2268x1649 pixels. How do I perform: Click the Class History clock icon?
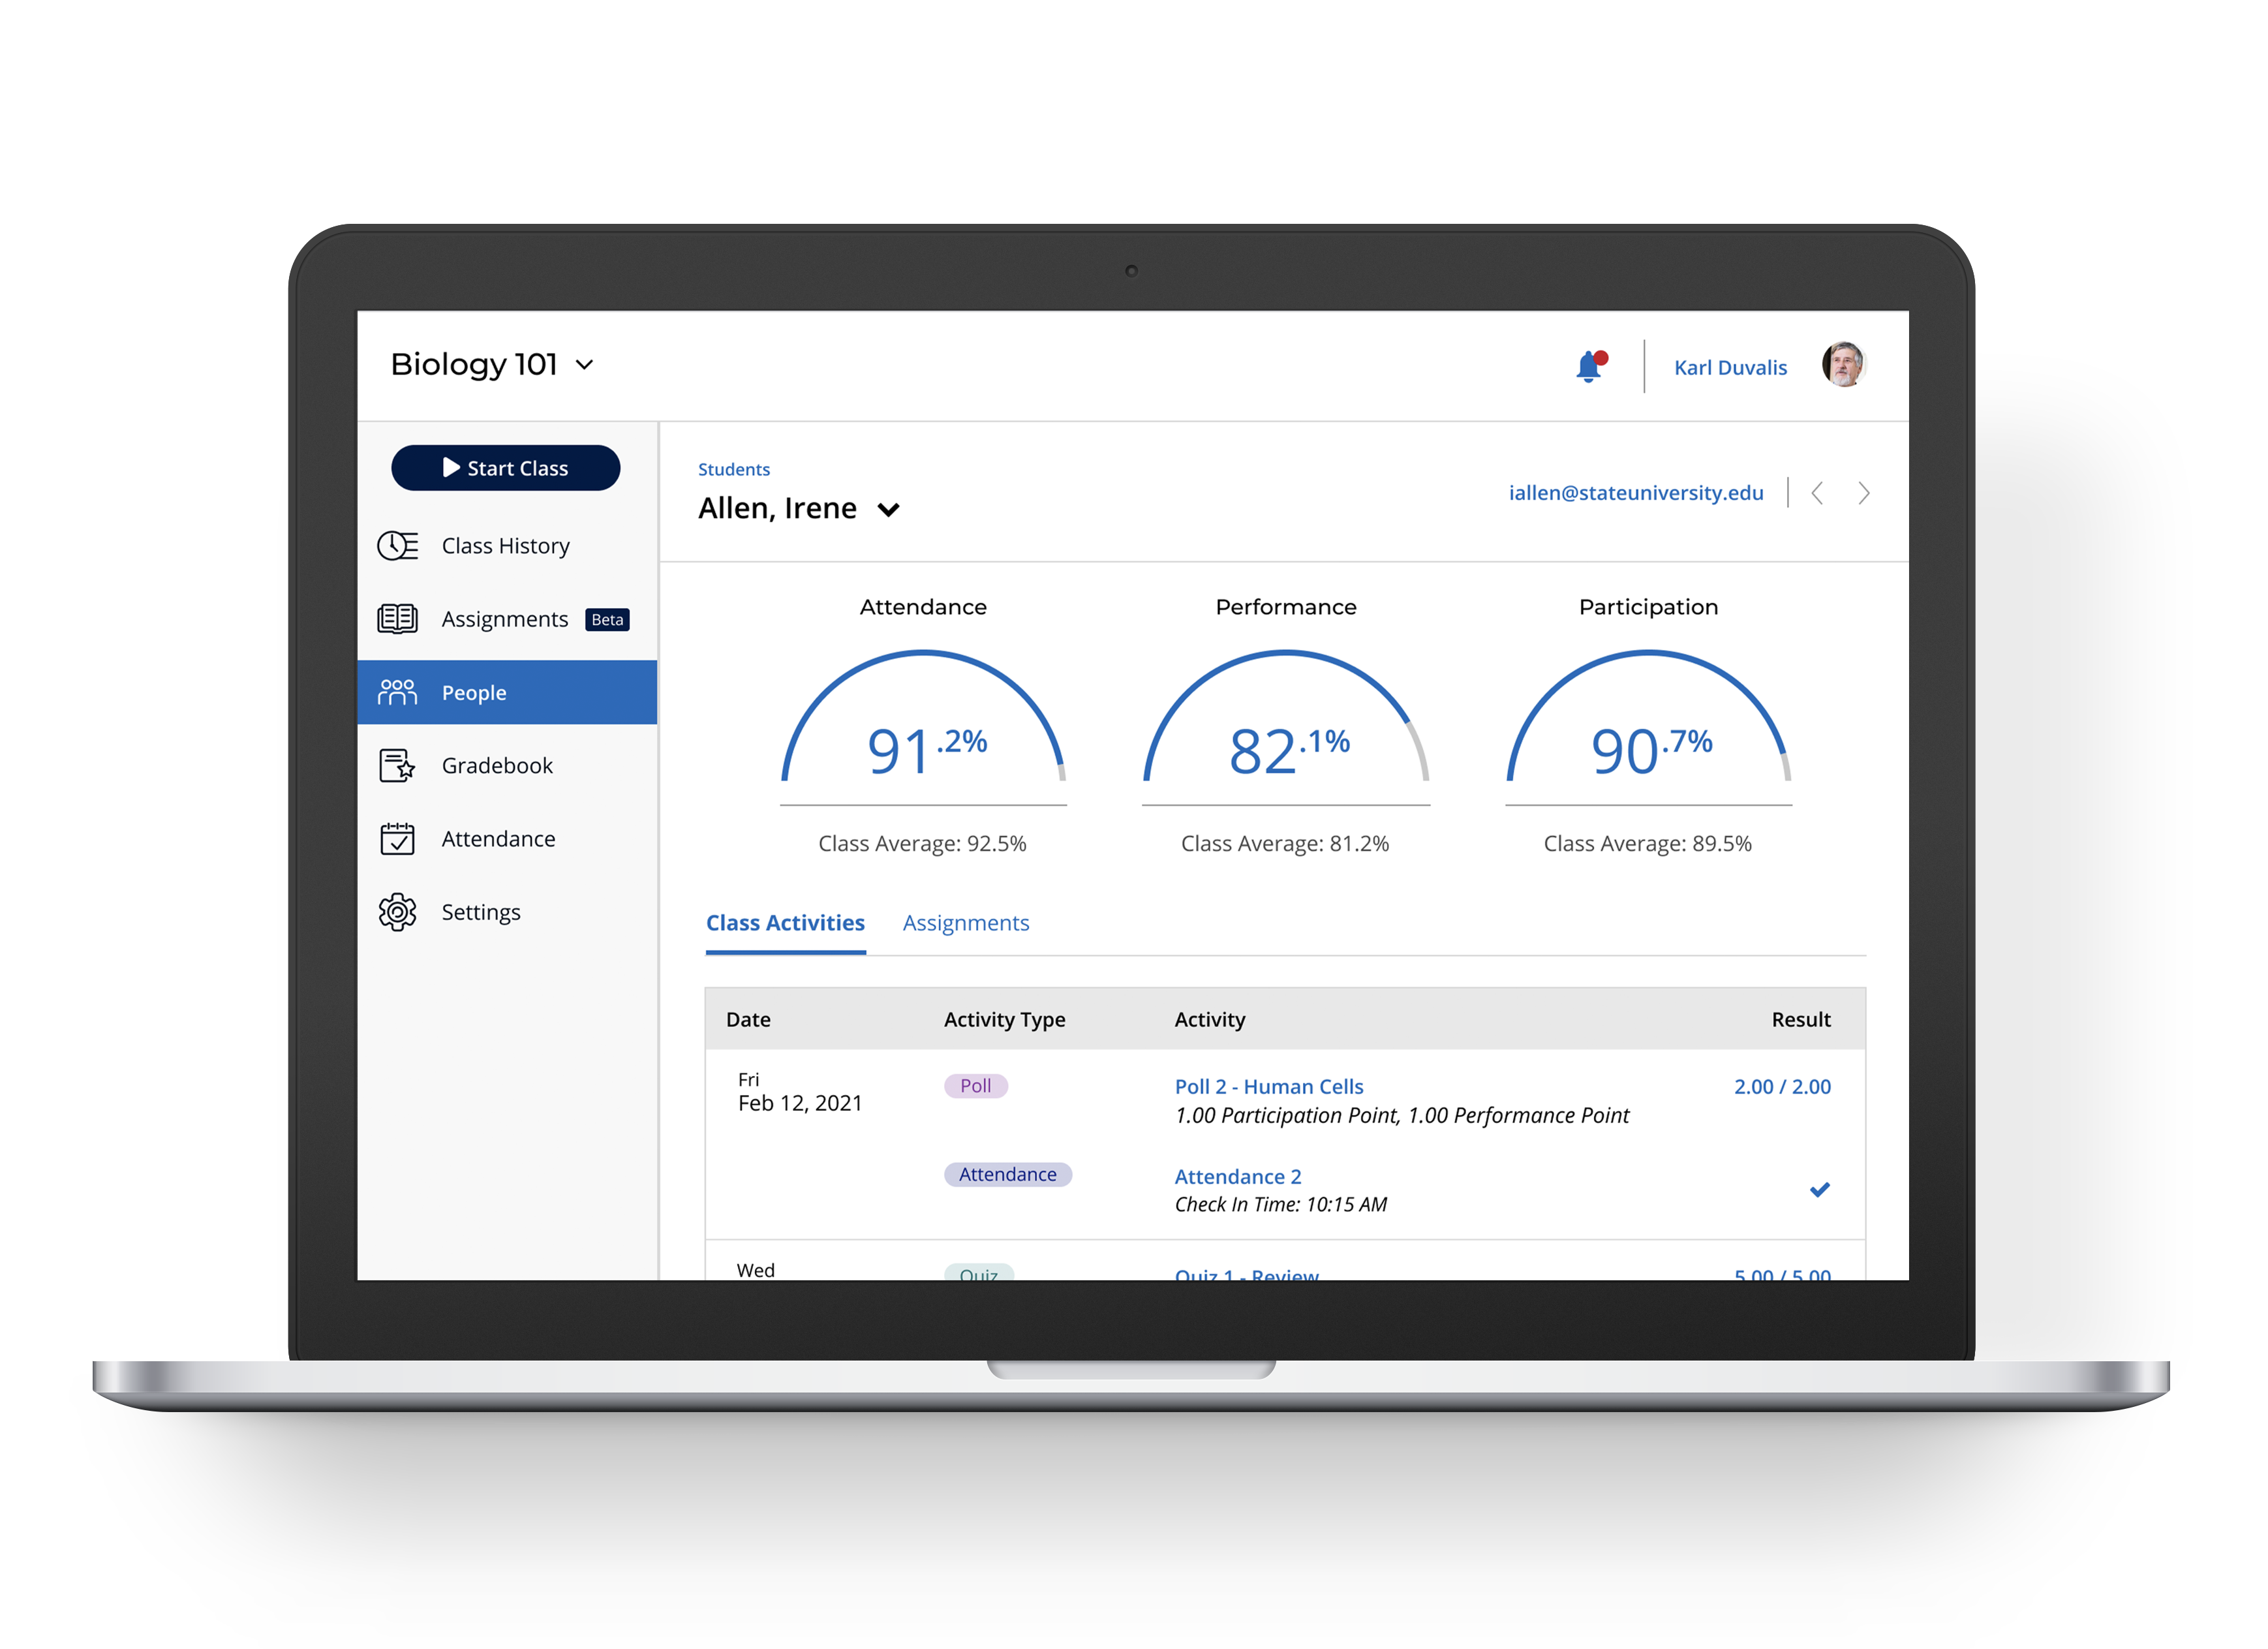click(397, 546)
